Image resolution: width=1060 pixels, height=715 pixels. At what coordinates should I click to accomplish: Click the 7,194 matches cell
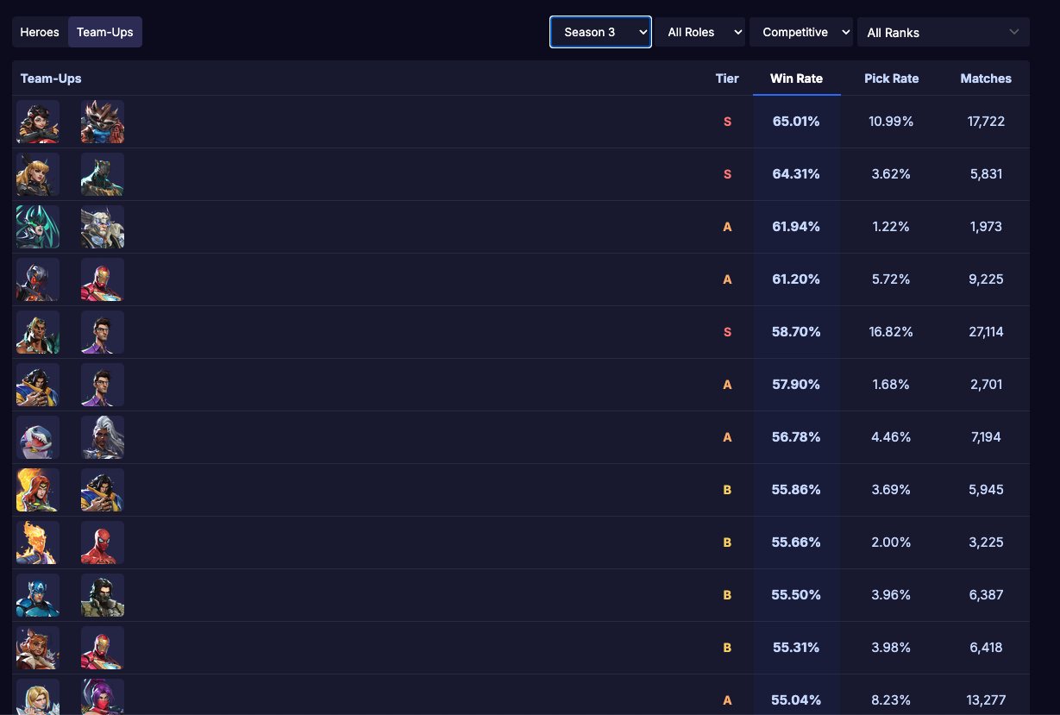pos(986,437)
